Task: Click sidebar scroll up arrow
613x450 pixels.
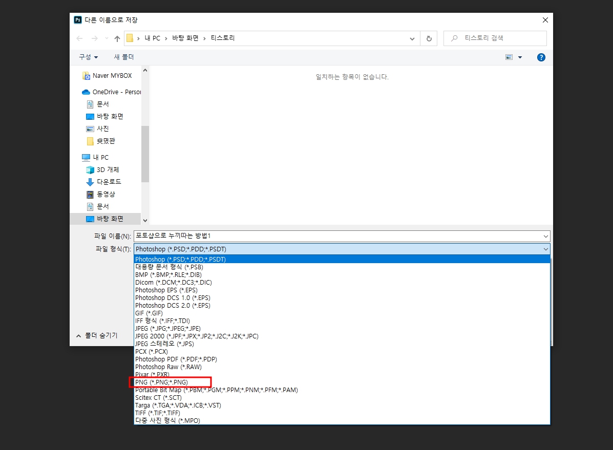Action: click(x=145, y=70)
